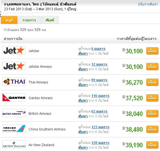
Task: Click the ฿38,040 British Airways price
Action: click(133, 114)
